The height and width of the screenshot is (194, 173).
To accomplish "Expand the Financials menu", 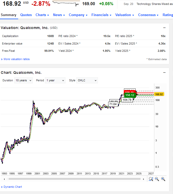I will pos(101,15).
